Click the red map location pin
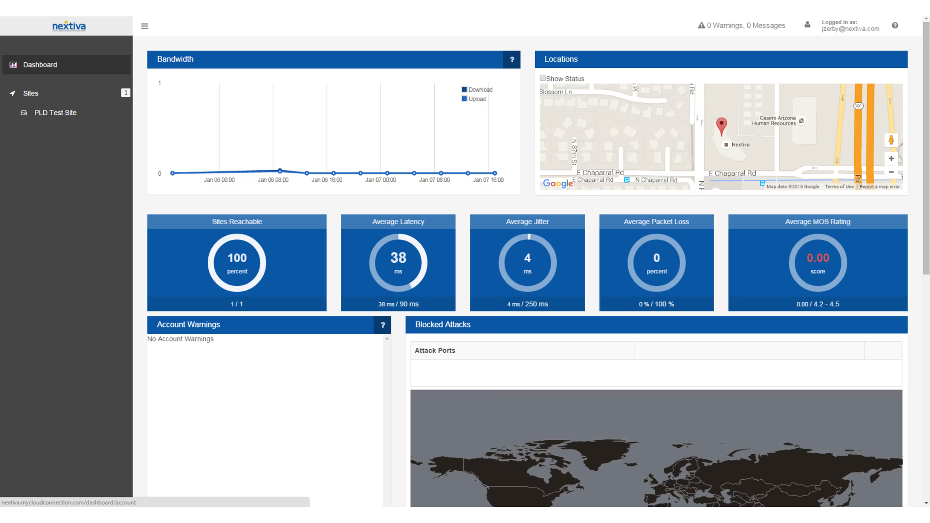The image size is (930, 523). pyautogui.click(x=721, y=126)
